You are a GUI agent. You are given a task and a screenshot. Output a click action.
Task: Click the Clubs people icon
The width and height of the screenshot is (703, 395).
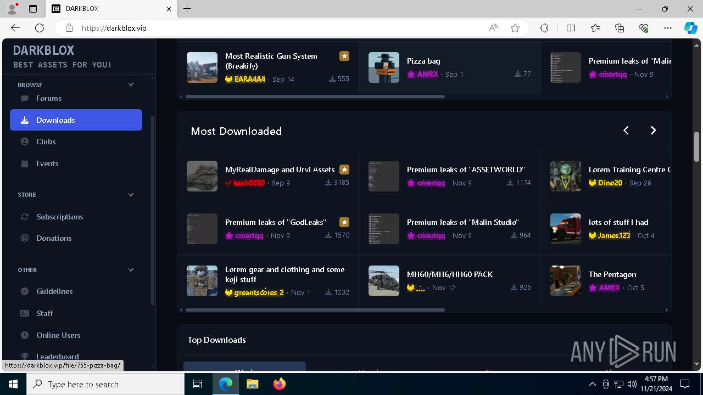pyautogui.click(x=25, y=142)
